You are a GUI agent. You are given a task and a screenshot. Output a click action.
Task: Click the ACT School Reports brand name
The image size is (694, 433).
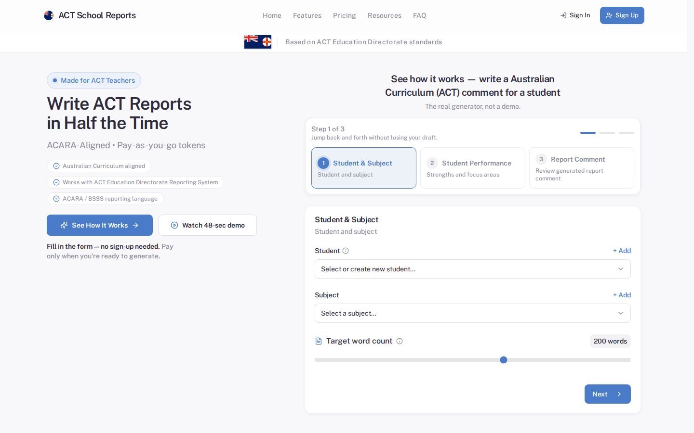coord(97,15)
